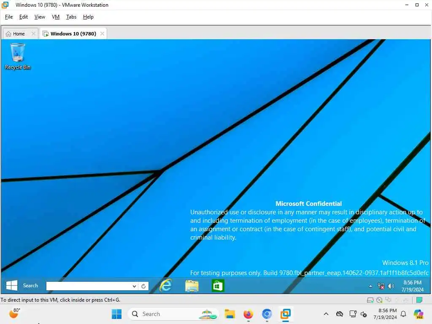Open the host weather widget showing 80°
Image resolution: width=432 pixels, height=324 pixels.
[14, 313]
